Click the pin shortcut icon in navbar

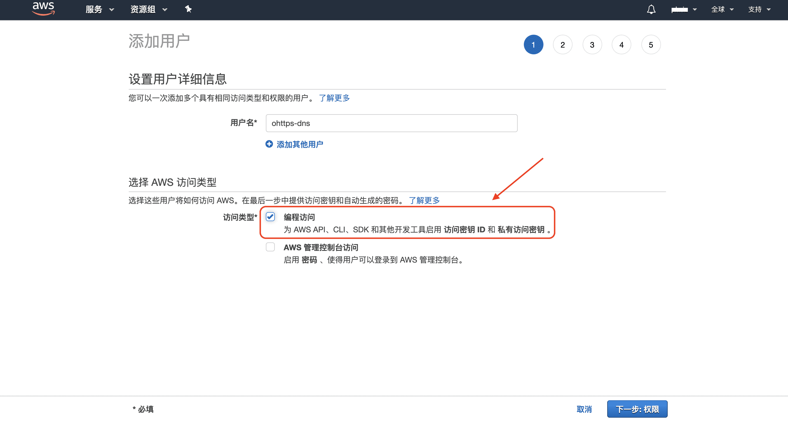(x=188, y=9)
